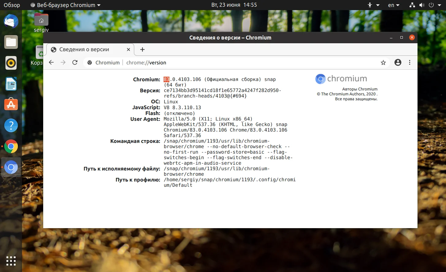
Task: Click the 'JavaScript:' label
Action: click(146, 108)
